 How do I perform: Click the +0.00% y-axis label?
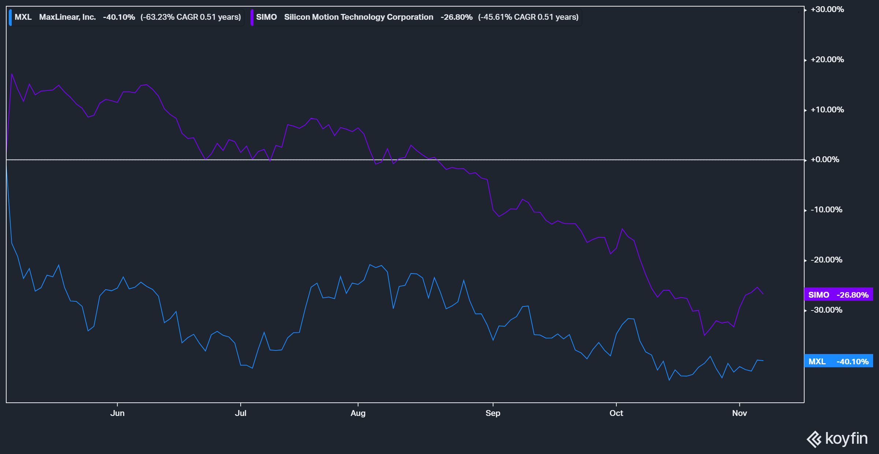[825, 160]
